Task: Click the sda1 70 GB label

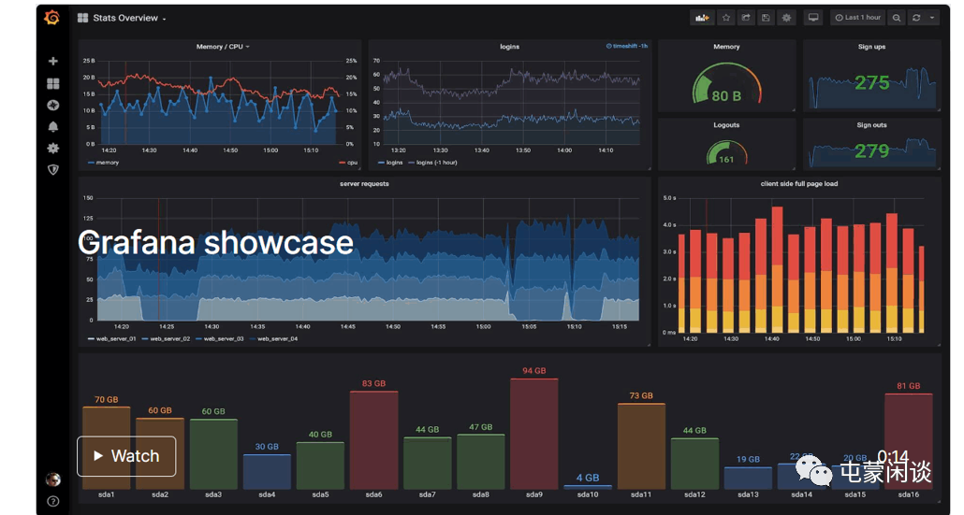Action: [x=107, y=400]
